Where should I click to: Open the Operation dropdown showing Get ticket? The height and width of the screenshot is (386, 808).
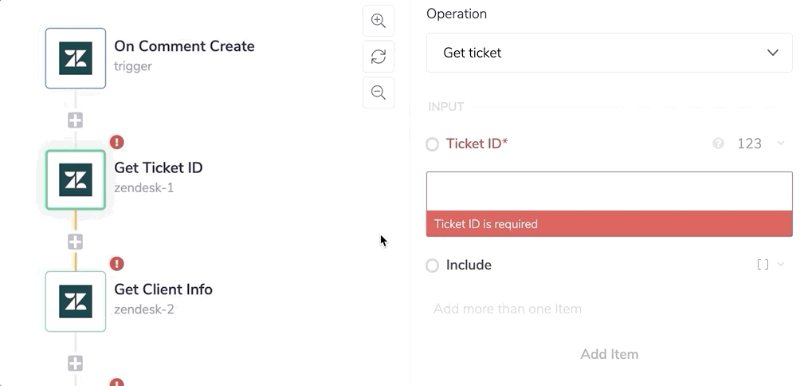(610, 53)
